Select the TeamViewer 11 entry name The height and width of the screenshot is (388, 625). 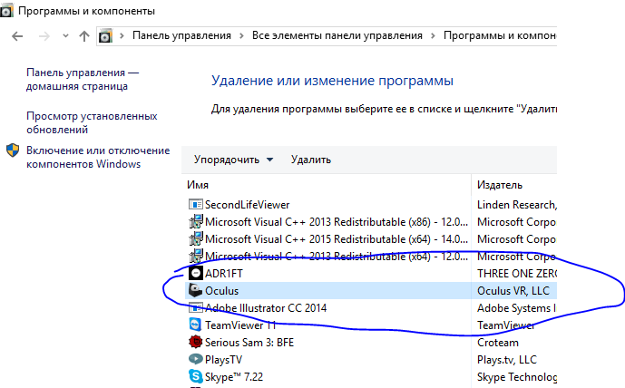click(x=240, y=325)
